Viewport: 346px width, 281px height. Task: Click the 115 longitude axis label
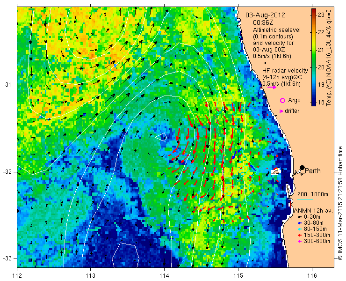coord(238,276)
